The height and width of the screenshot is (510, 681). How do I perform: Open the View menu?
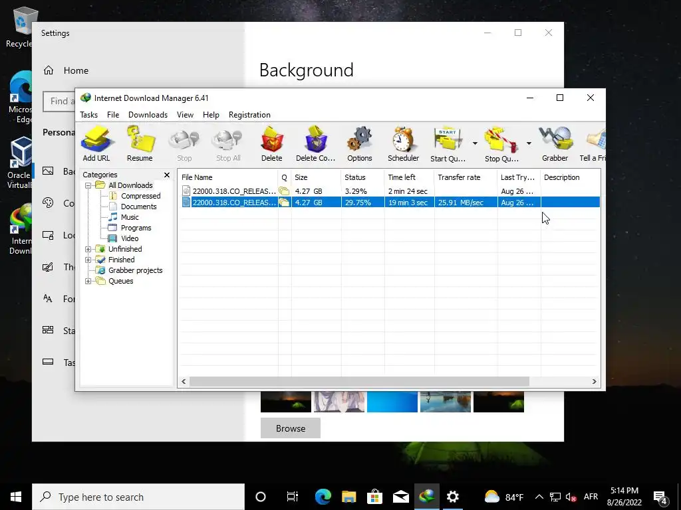(185, 115)
